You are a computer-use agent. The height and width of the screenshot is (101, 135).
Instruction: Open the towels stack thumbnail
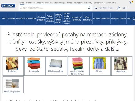77,63
